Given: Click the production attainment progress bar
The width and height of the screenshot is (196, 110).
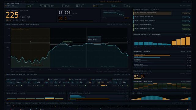Looking at the screenshot, I should click(x=76, y=21).
